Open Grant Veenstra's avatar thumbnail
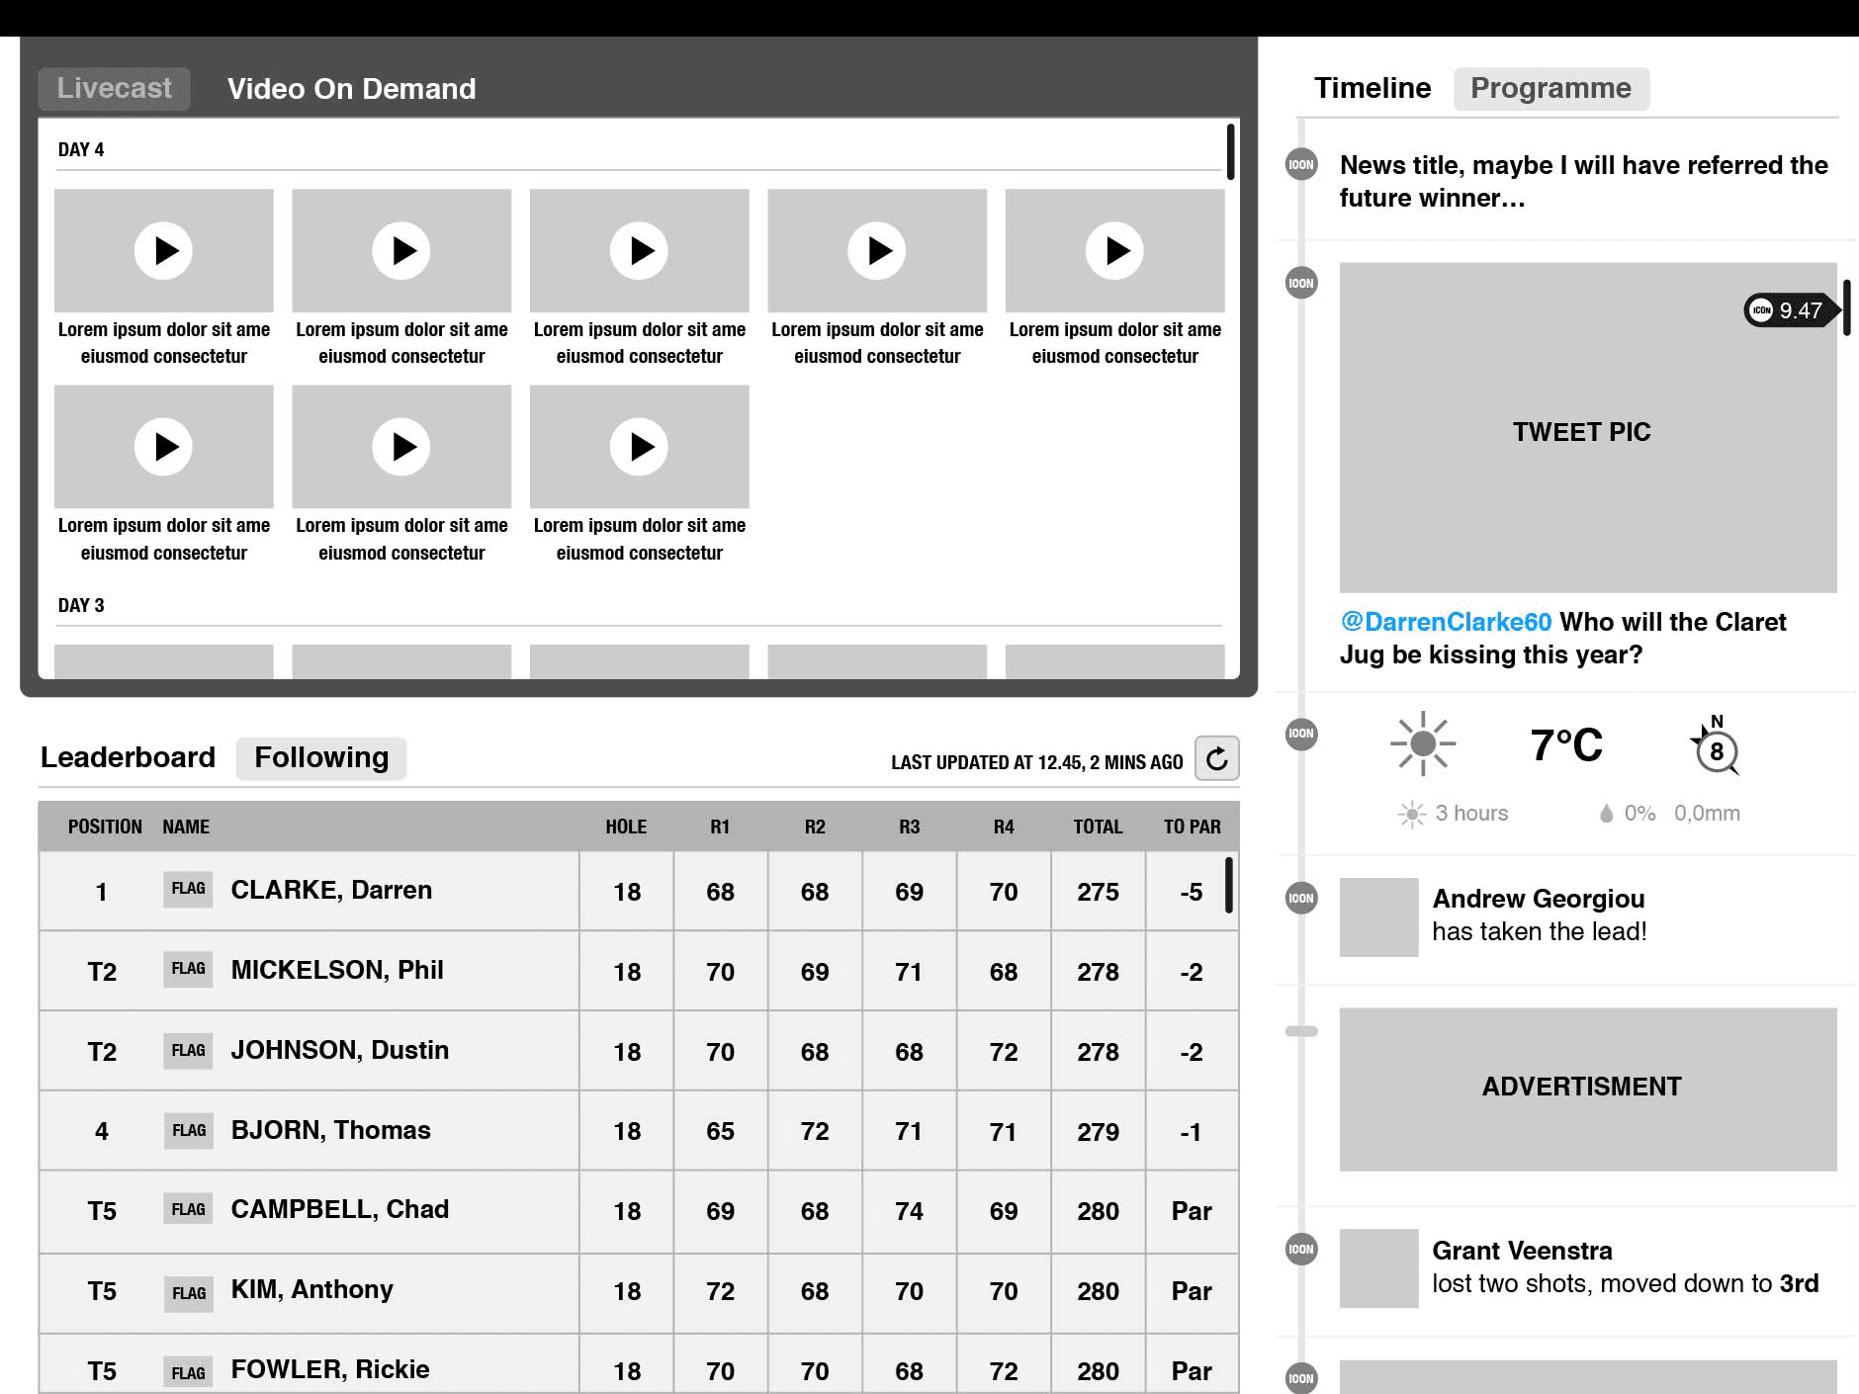The image size is (1859, 1394). point(1378,1268)
